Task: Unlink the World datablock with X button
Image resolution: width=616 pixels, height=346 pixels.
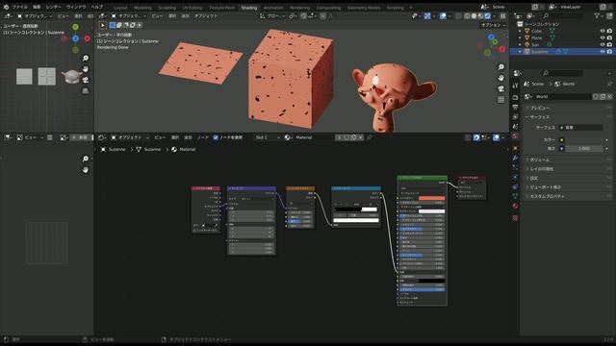Action: point(609,96)
